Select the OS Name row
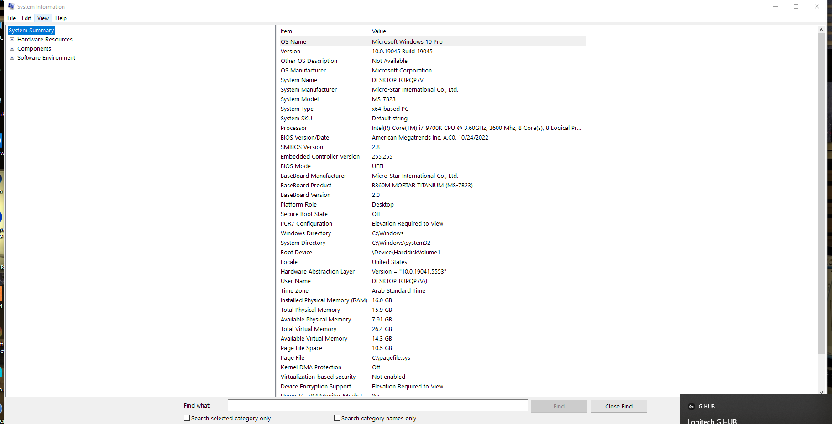 coord(432,41)
